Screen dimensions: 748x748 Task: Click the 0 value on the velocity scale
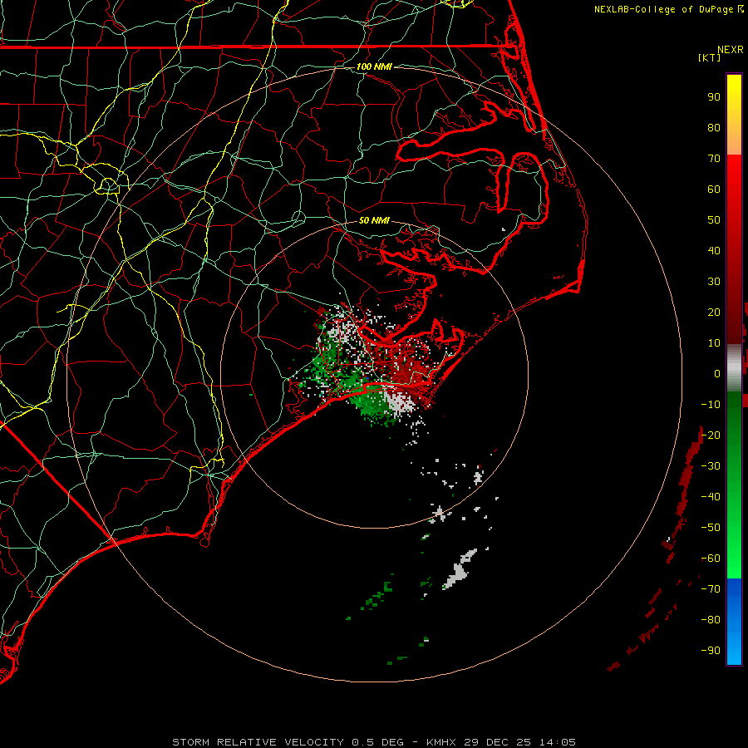[x=717, y=374]
